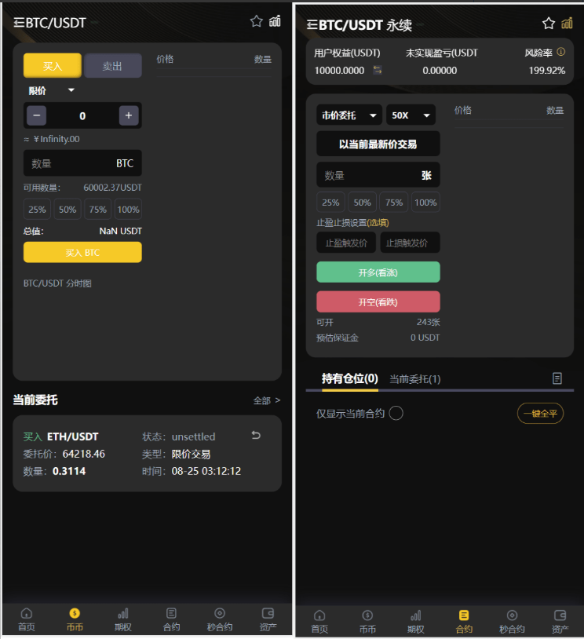
Task: Select the 持有仓位(0) tab
Action: 349,379
